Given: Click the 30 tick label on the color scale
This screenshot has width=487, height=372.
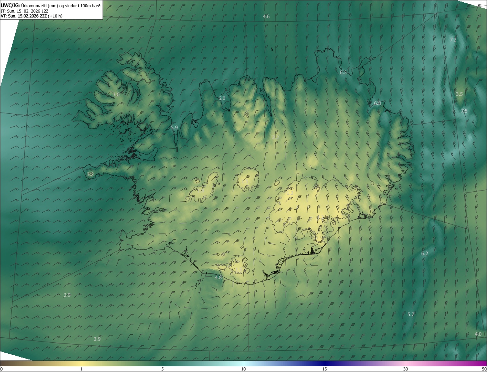Looking at the screenshot, I should pyautogui.click(x=406, y=369).
